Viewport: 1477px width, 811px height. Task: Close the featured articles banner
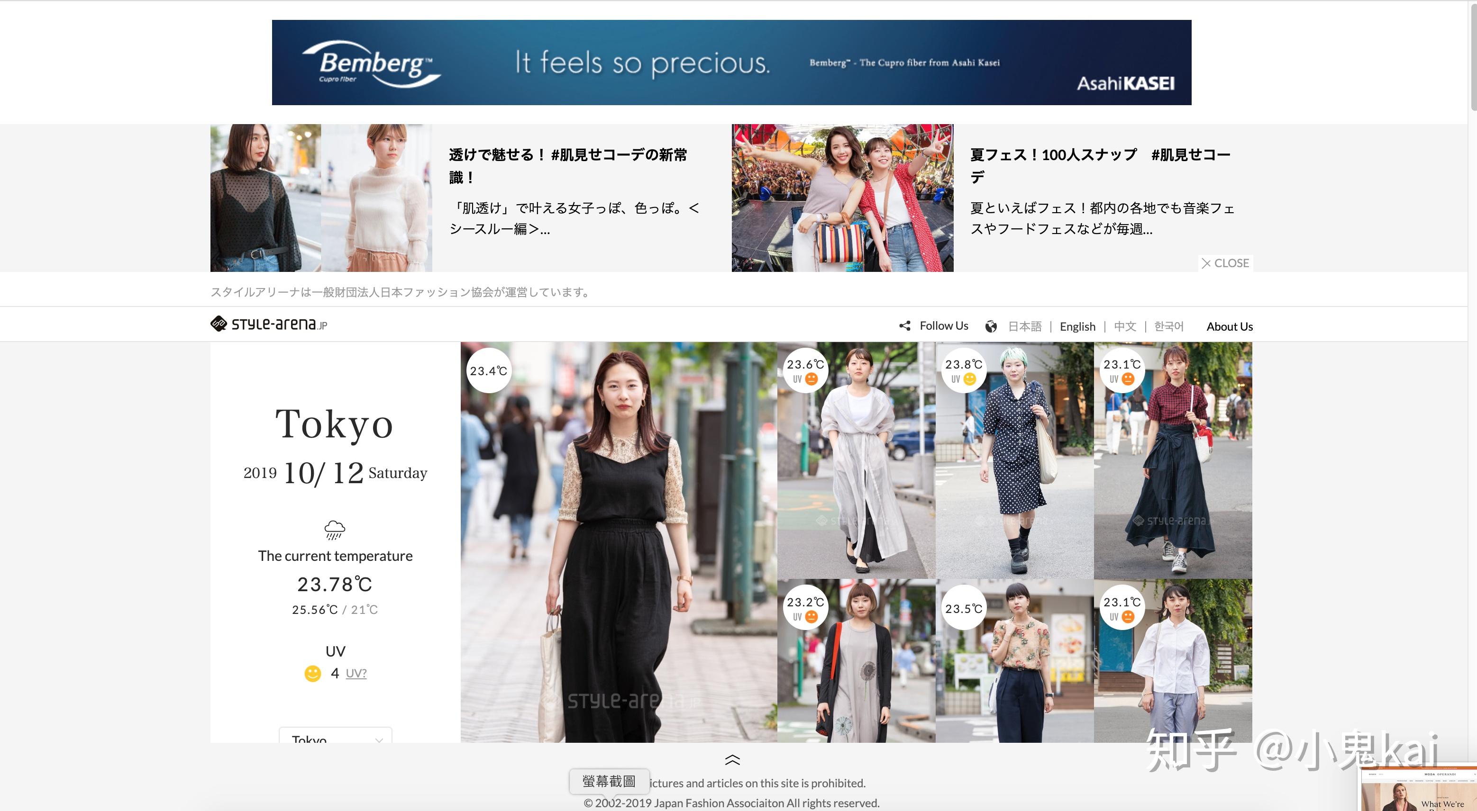[x=1225, y=263]
